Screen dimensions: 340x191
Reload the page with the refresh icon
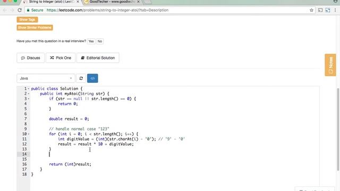pos(20,10)
